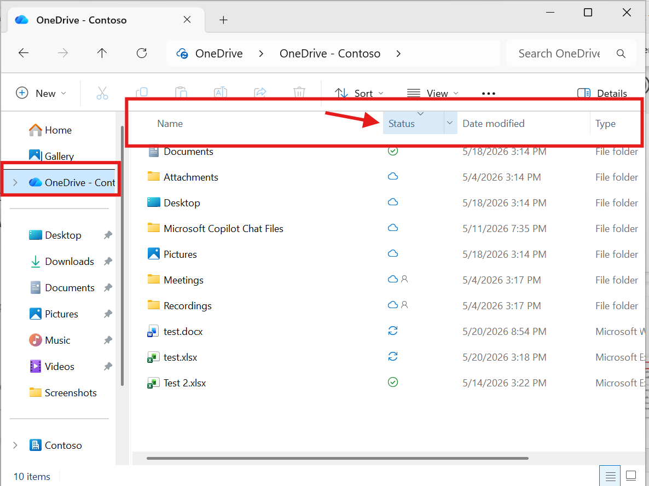Click the 10 items status bar text

point(32,477)
